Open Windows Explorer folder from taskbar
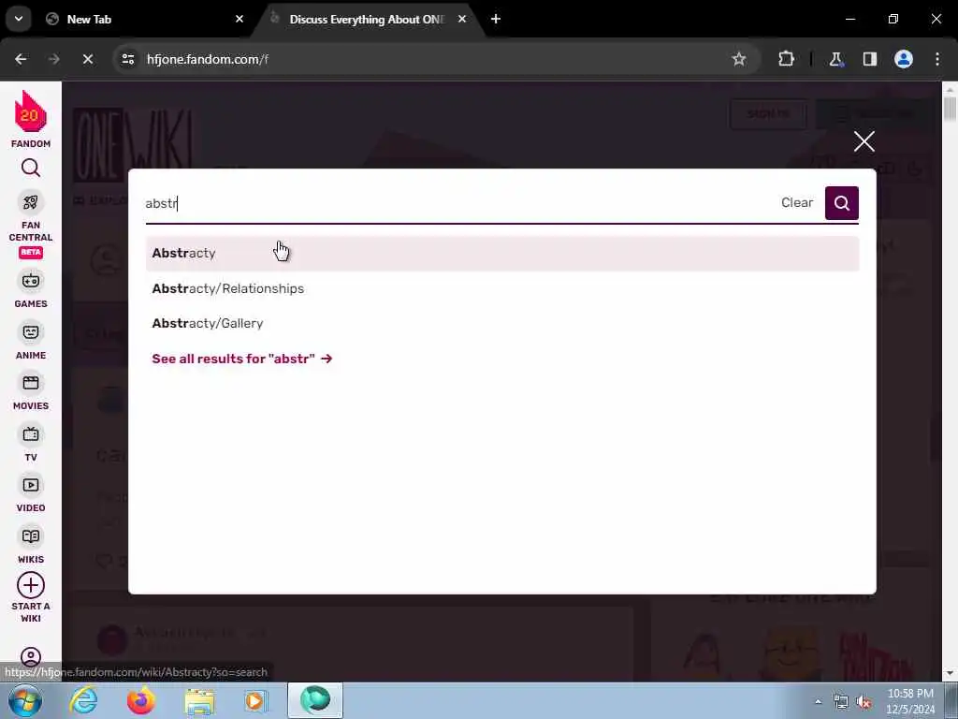958x719 pixels. tap(199, 701)
